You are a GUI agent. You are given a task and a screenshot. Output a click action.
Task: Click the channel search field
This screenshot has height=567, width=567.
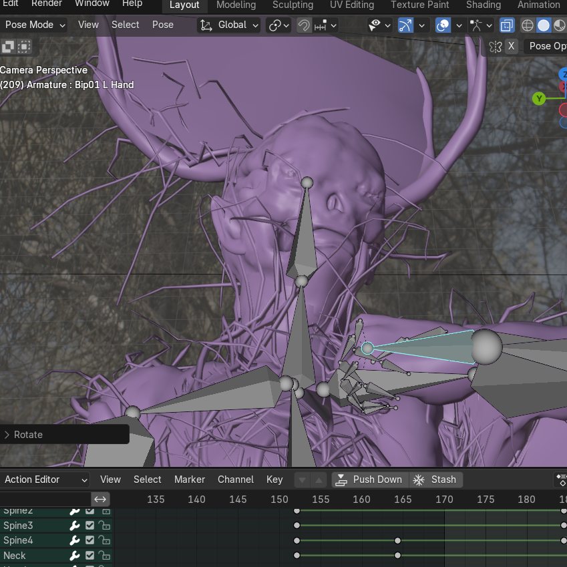(45, 500)
